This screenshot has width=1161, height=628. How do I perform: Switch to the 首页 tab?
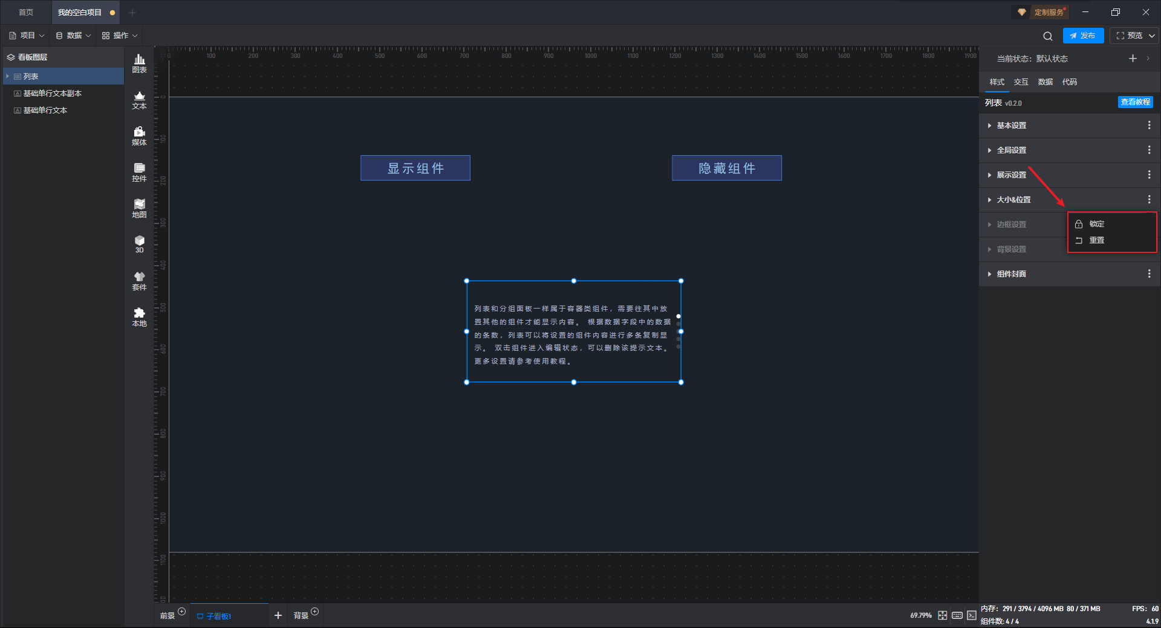(26, 12)
